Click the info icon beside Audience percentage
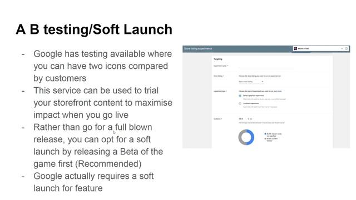 click(251, 119)
